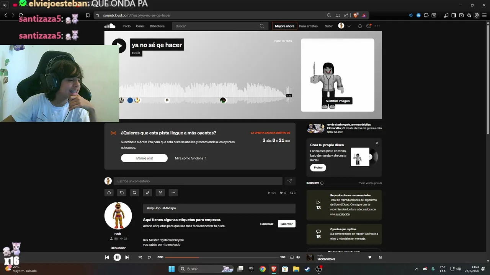Open the rosb profile avatar
The height and width of the screenshot is (275, 490).
(118, 215)
